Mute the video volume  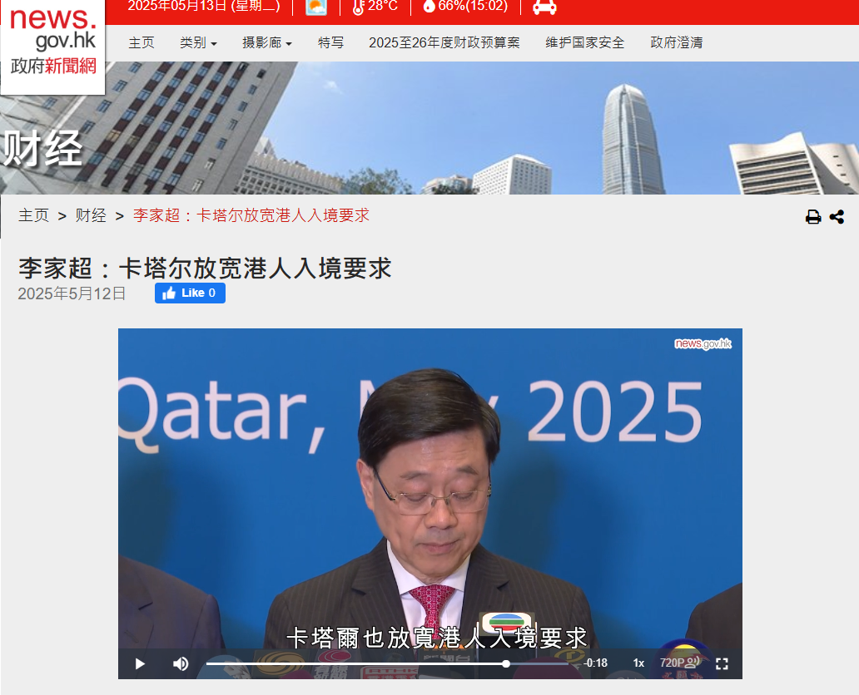click(181, 663)
